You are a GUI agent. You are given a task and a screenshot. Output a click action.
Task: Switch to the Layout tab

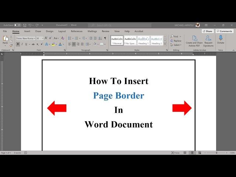(62, 31)
